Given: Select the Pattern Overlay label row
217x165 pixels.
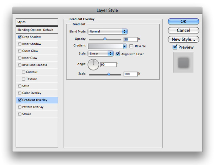Looking at the screenshot, I should pyautogui.click(x=37, y=107).
